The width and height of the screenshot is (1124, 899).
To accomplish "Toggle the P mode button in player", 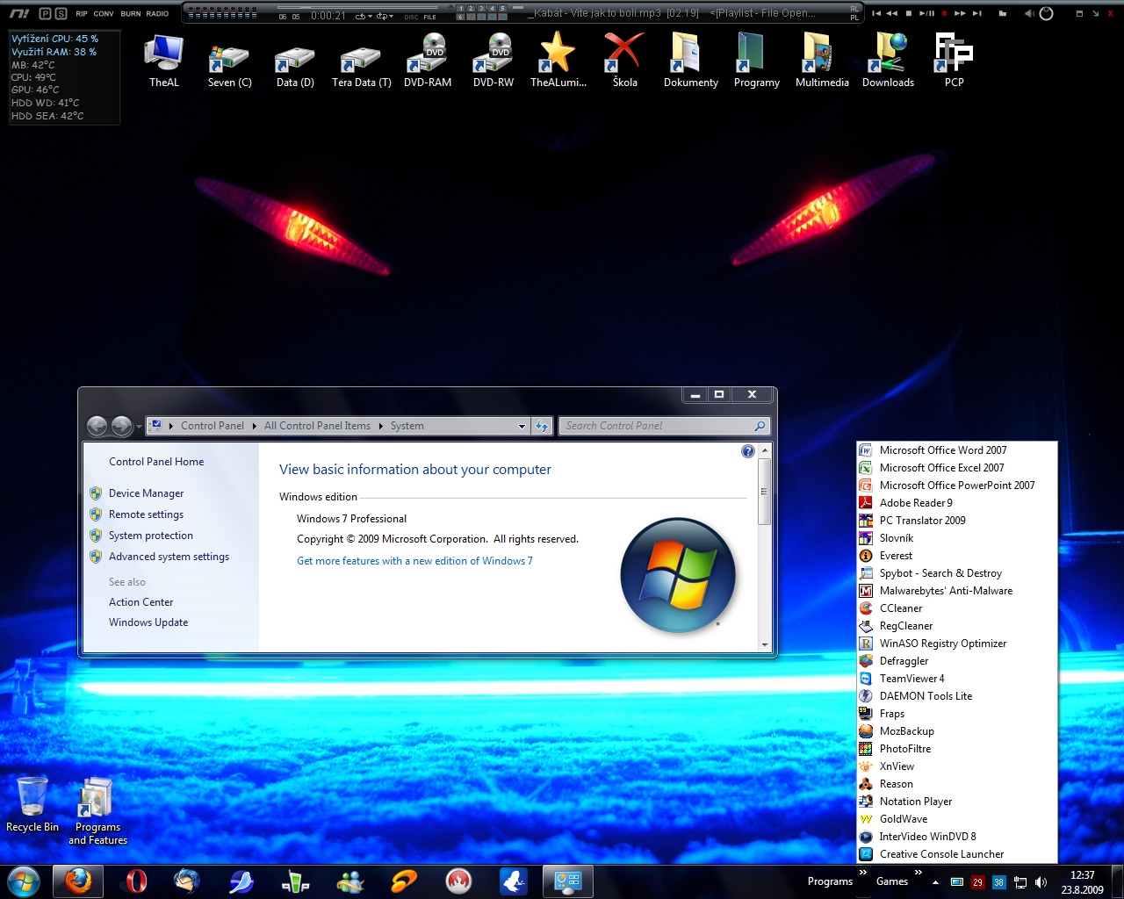I will coord(46,13).
